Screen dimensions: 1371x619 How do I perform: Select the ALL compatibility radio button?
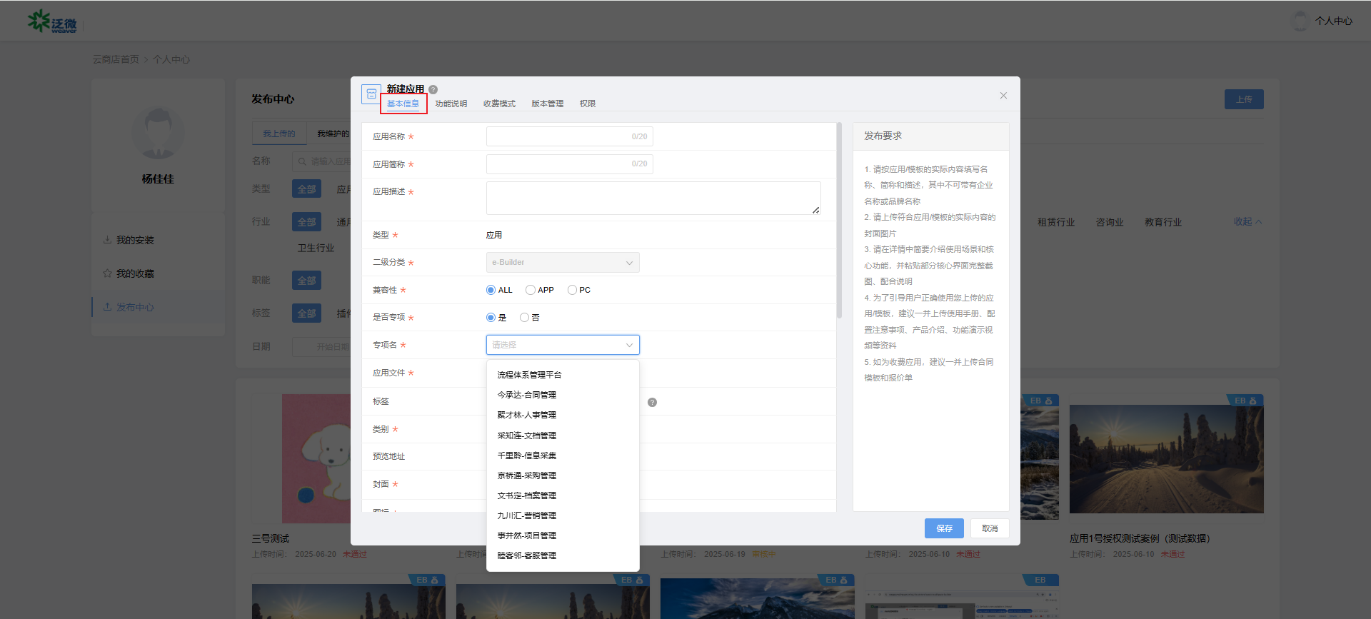click(491, 290)
